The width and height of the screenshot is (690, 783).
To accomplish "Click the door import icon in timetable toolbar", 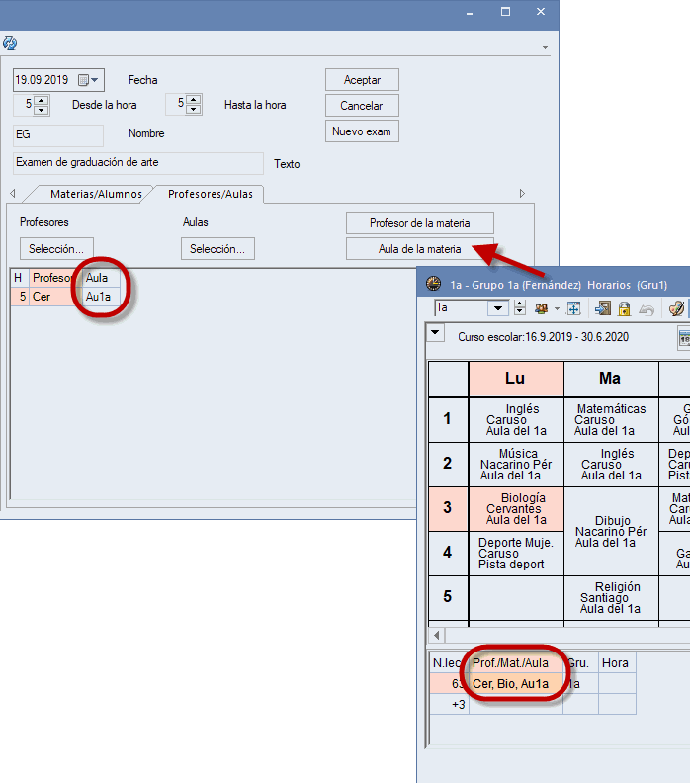I will click(603, 308).
